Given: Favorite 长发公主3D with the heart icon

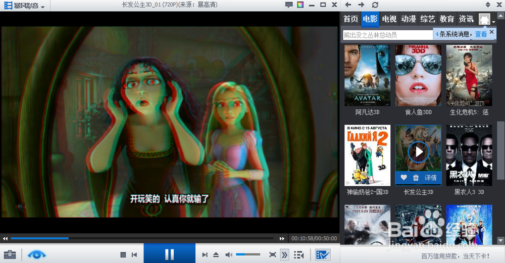Looking at the screenshot, I should [403, 177].
